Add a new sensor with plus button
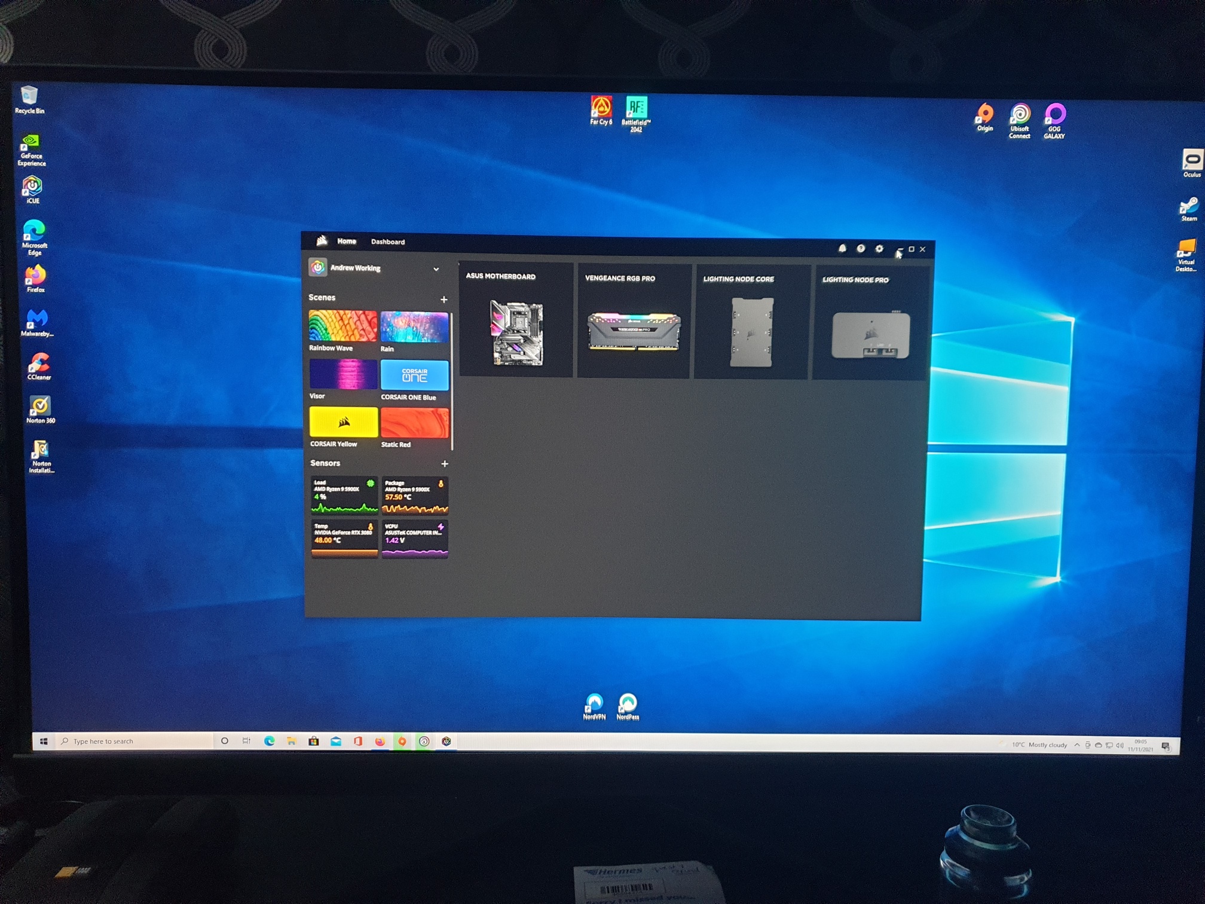 point(445,463)
